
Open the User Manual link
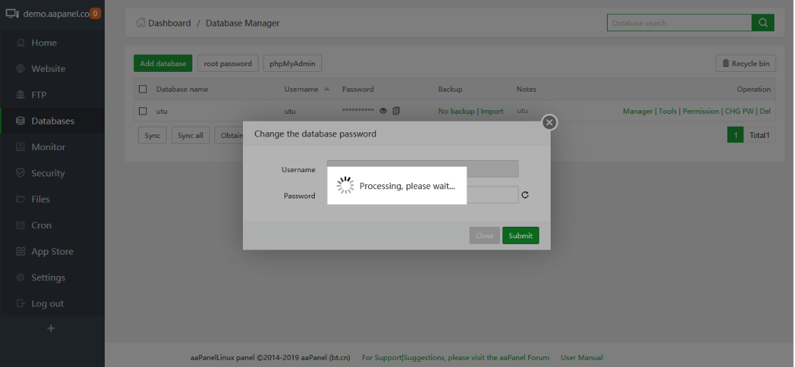(x=581, y=357)
